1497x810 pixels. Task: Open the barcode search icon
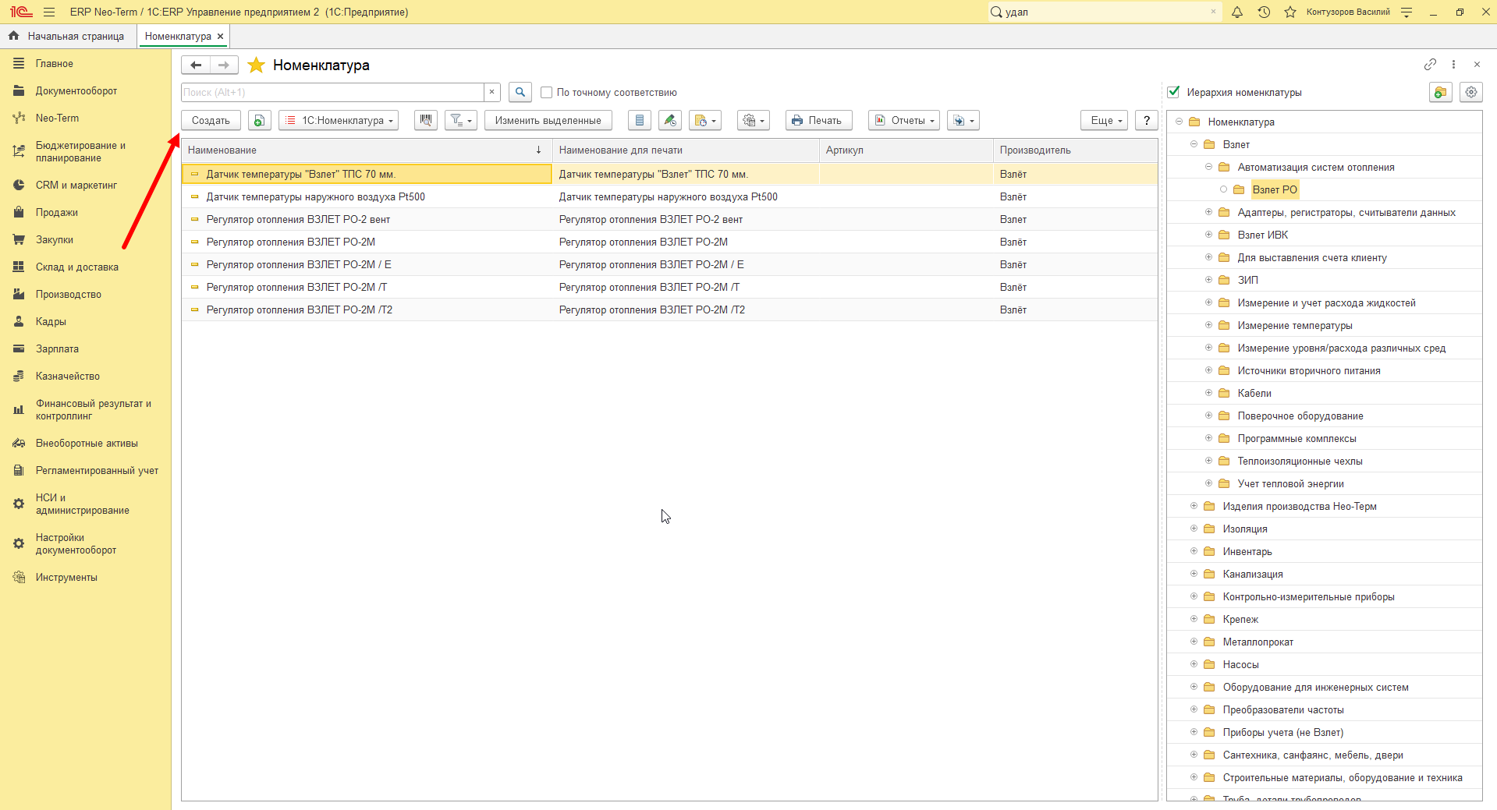coord(426,121)
